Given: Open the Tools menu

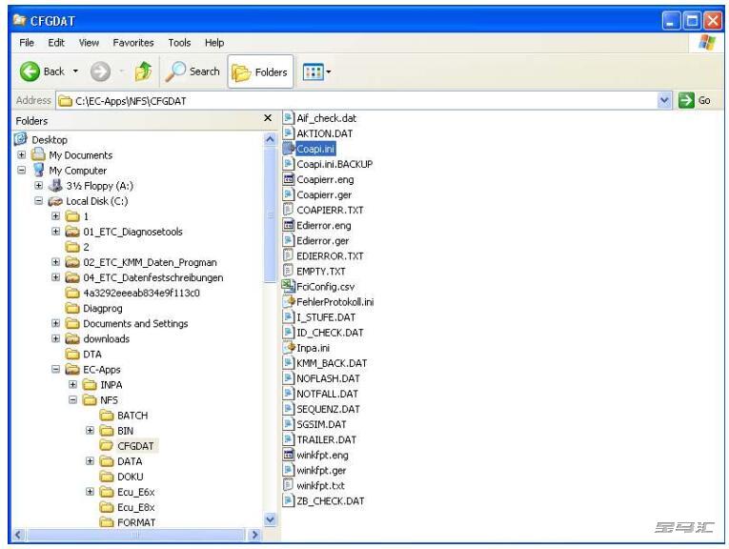Looking at the screenshot, I should 179,43.
